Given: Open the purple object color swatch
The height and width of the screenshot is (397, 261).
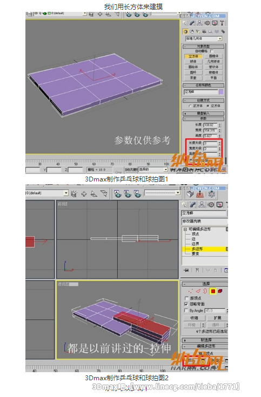Looking at the screenshot, I should pyautogui.click(x=221, y=92).
